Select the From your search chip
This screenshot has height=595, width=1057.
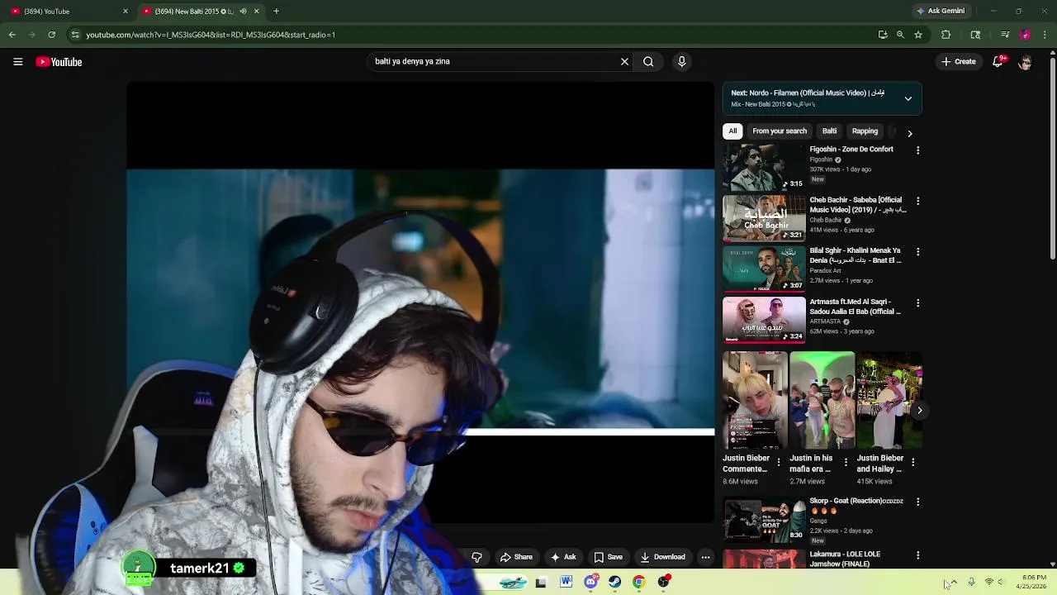point(780,131)
